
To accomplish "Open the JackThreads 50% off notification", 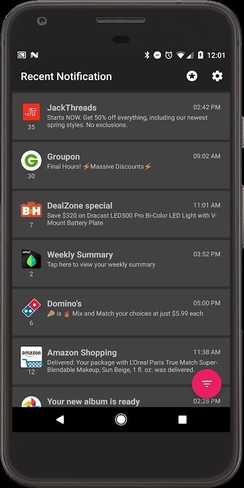I will (121, 117).
